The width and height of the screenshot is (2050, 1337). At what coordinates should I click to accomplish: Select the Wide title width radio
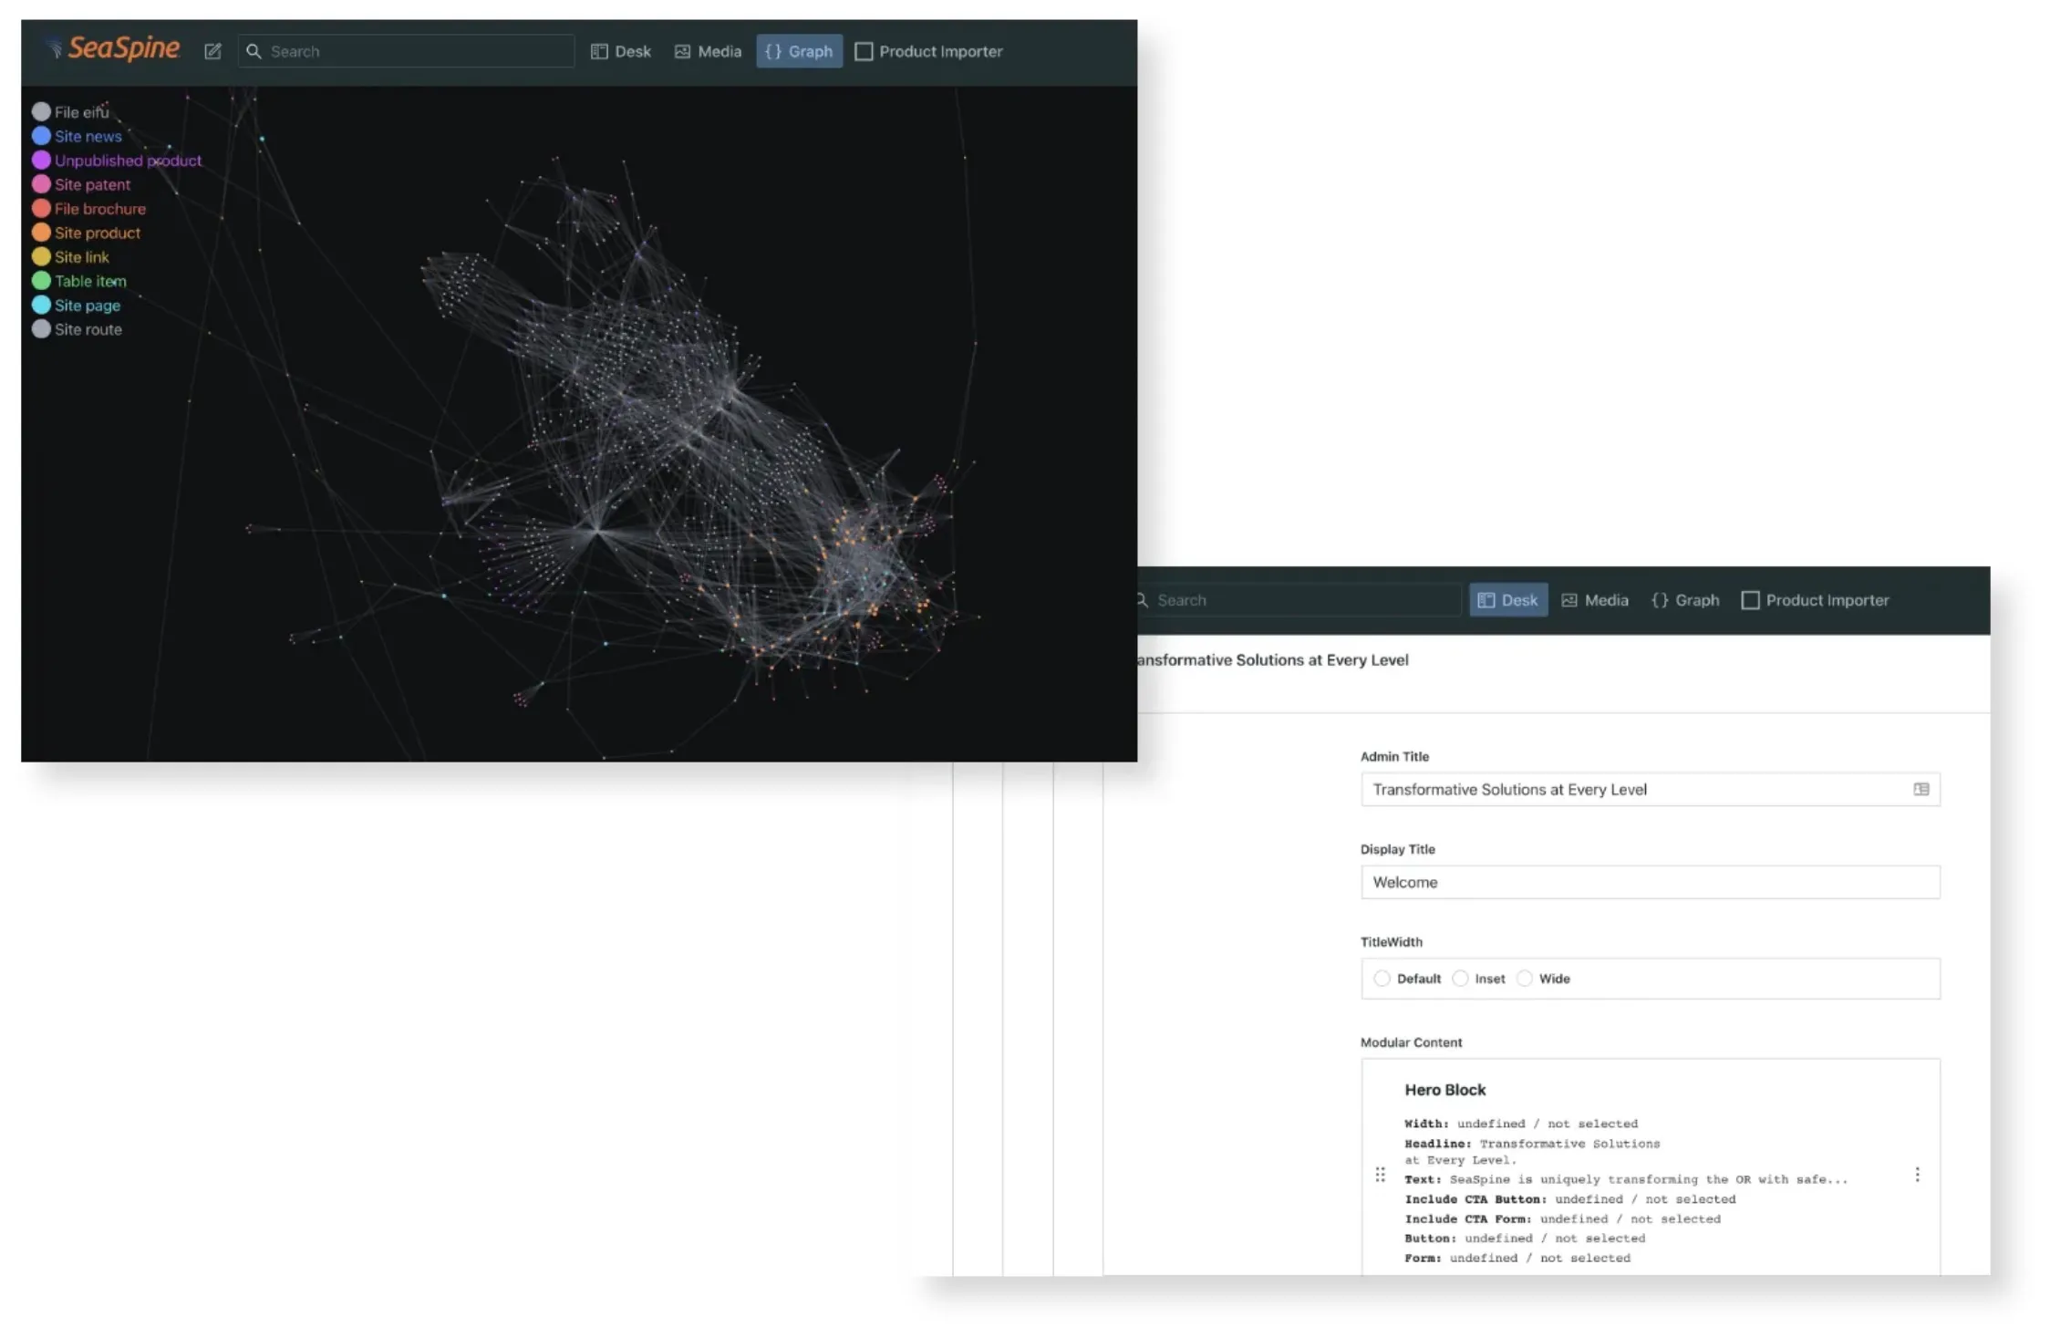(x=1524, y=979)
